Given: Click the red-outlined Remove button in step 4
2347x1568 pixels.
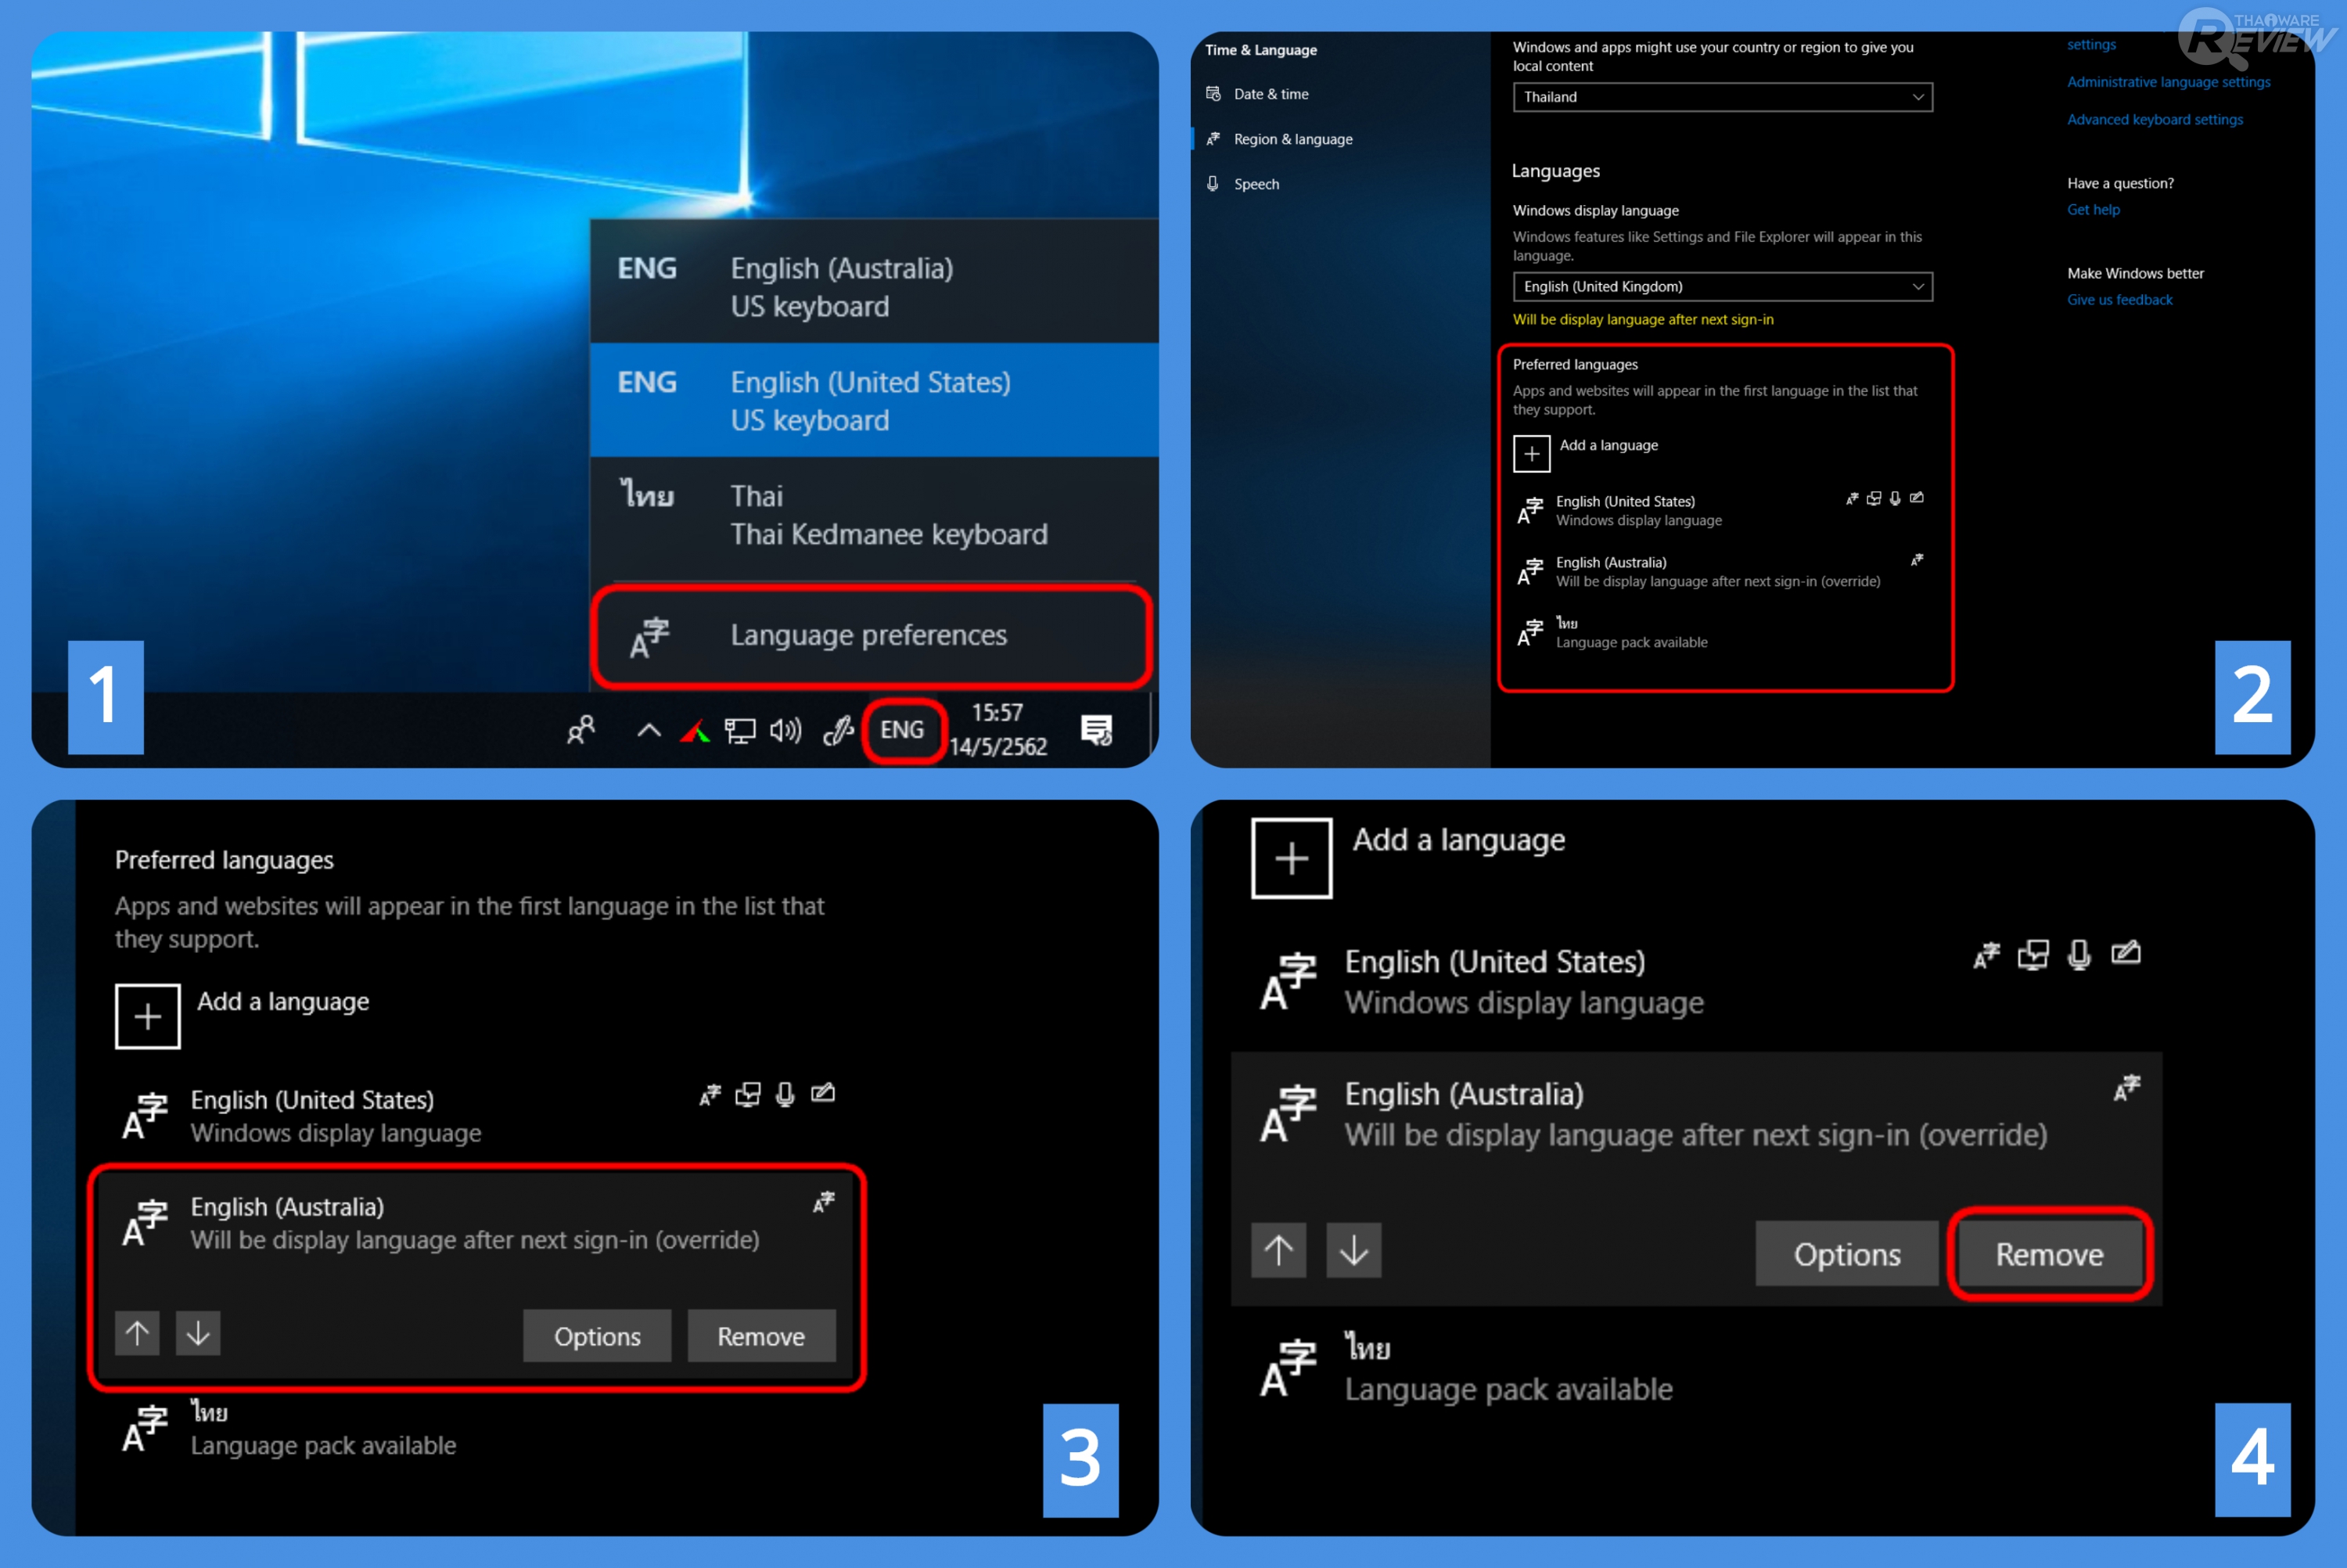Looking at the screenshot, I should [x=2049, y=1254].
